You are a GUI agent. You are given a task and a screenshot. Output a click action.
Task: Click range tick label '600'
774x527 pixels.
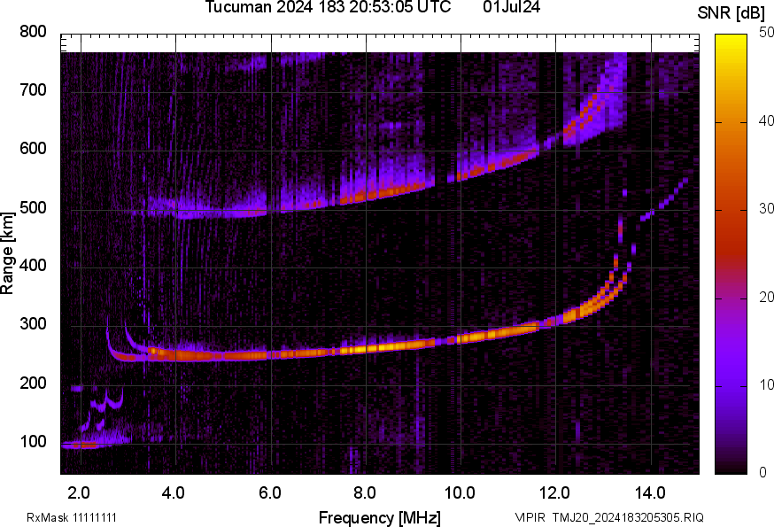coord(33,149)
